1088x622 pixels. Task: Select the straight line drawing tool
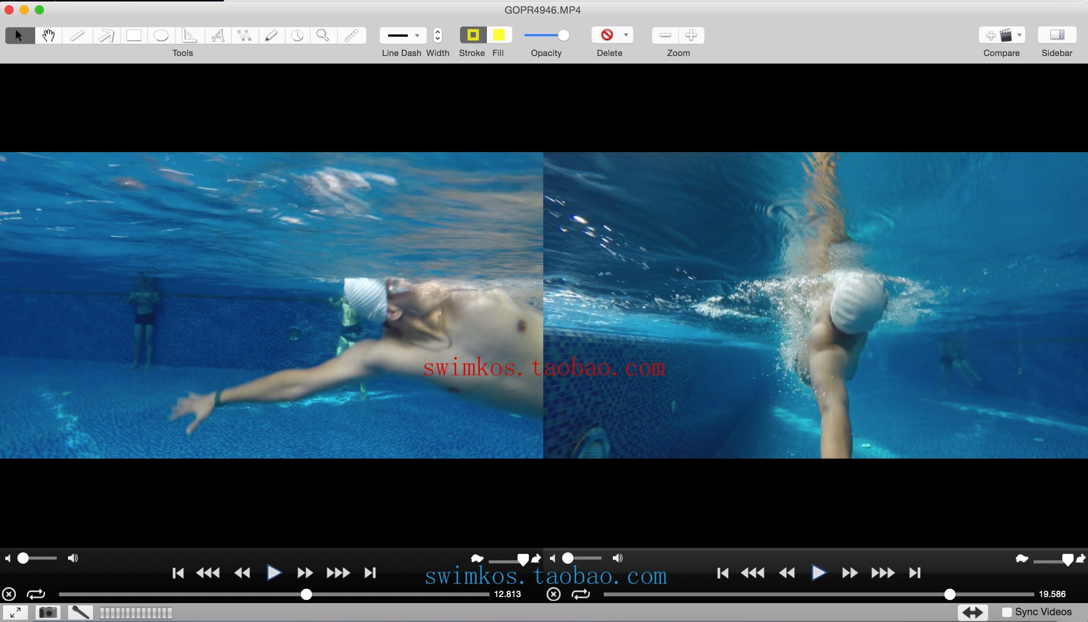77,36
